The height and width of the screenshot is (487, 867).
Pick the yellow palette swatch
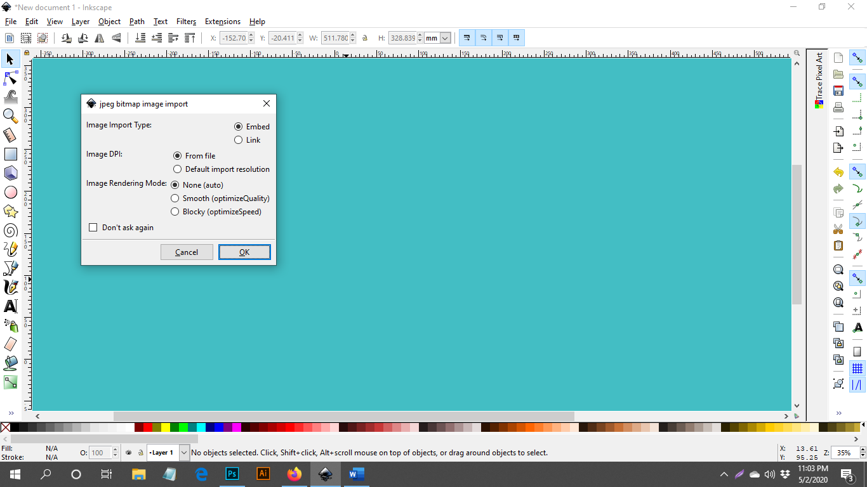coord(166,427)
